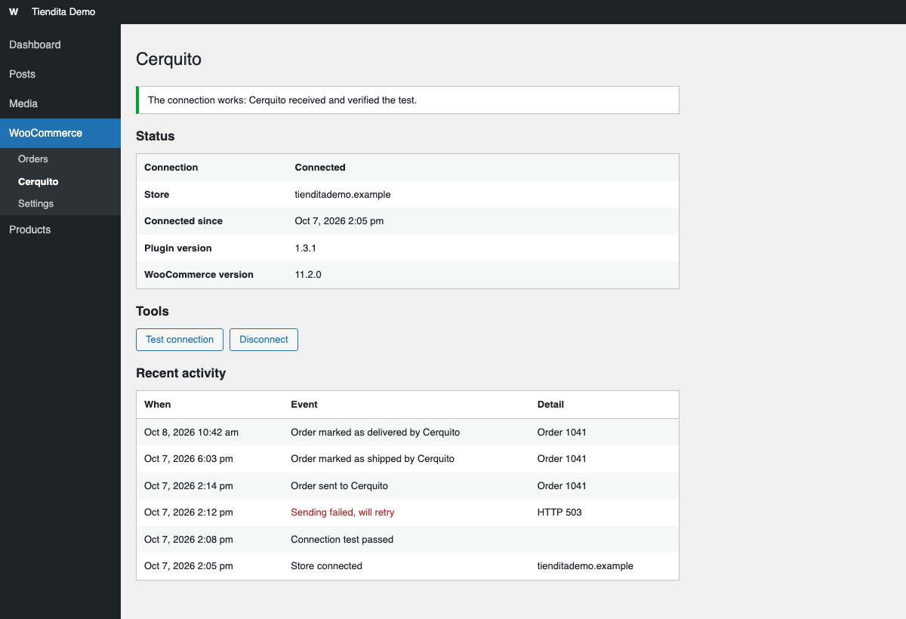Click the Store connected event
This screenshot has width=906, height=619.
pos(326,566)
